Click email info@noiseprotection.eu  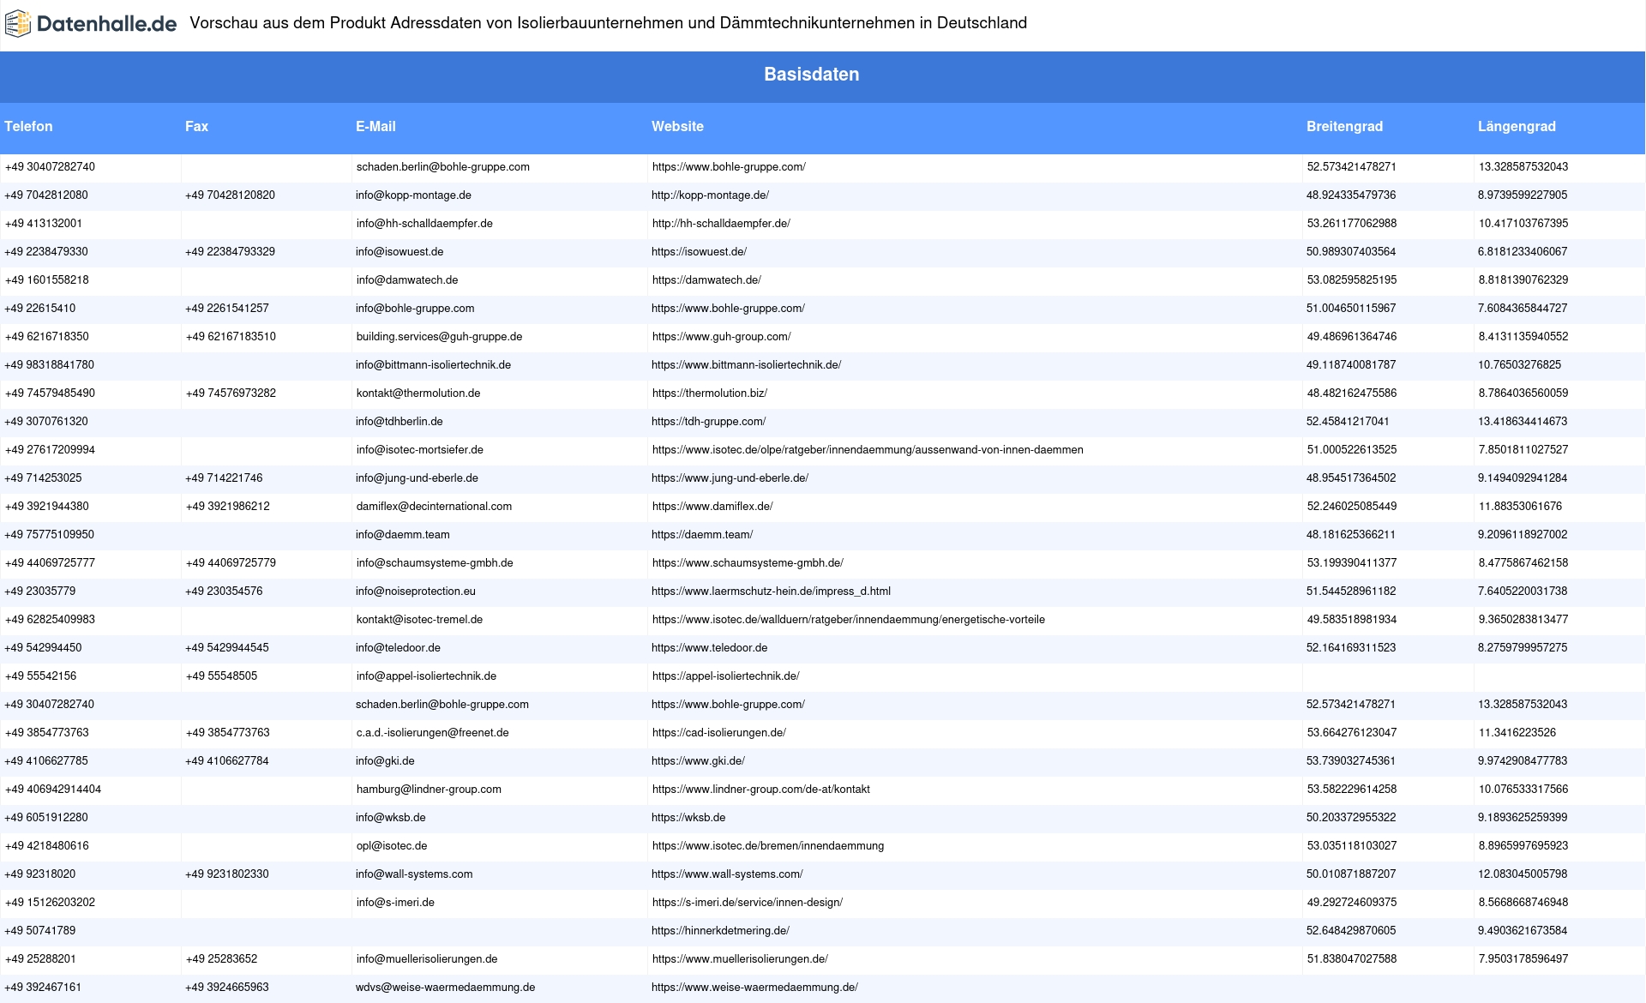(x=415, y=592)
